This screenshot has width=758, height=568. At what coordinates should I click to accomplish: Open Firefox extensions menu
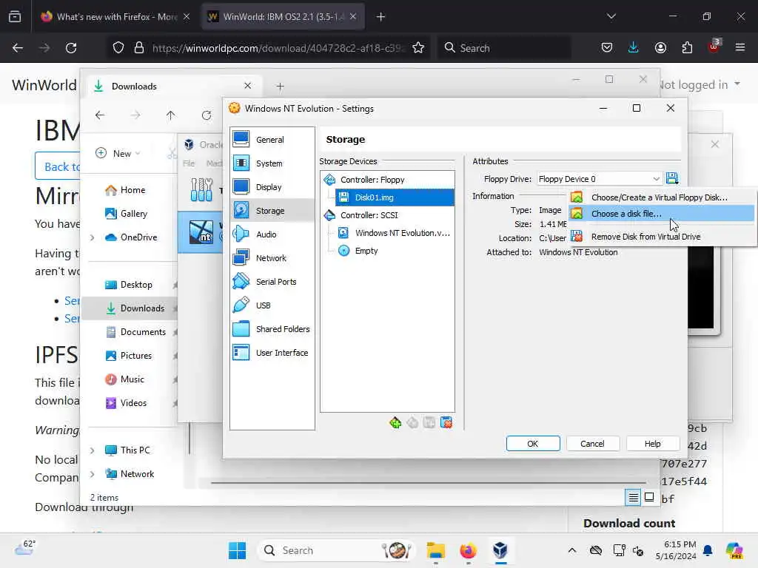[x=687, y=48]
